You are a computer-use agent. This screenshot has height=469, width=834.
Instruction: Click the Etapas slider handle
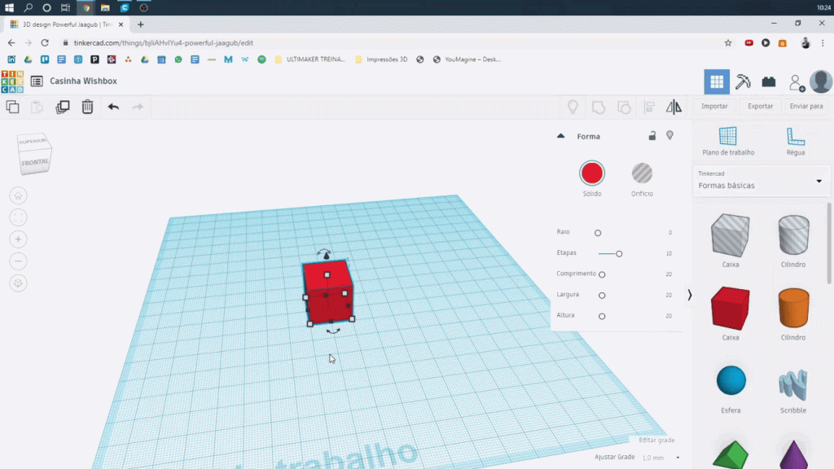(x=619, y=254)
